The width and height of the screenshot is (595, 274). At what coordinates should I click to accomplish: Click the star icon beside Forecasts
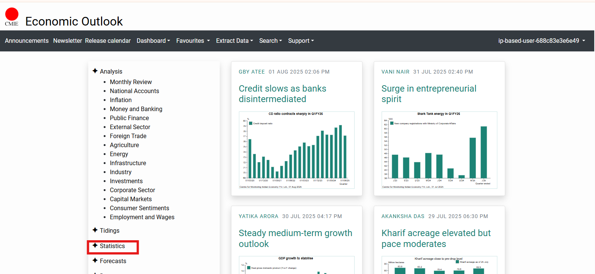(95, 260)
